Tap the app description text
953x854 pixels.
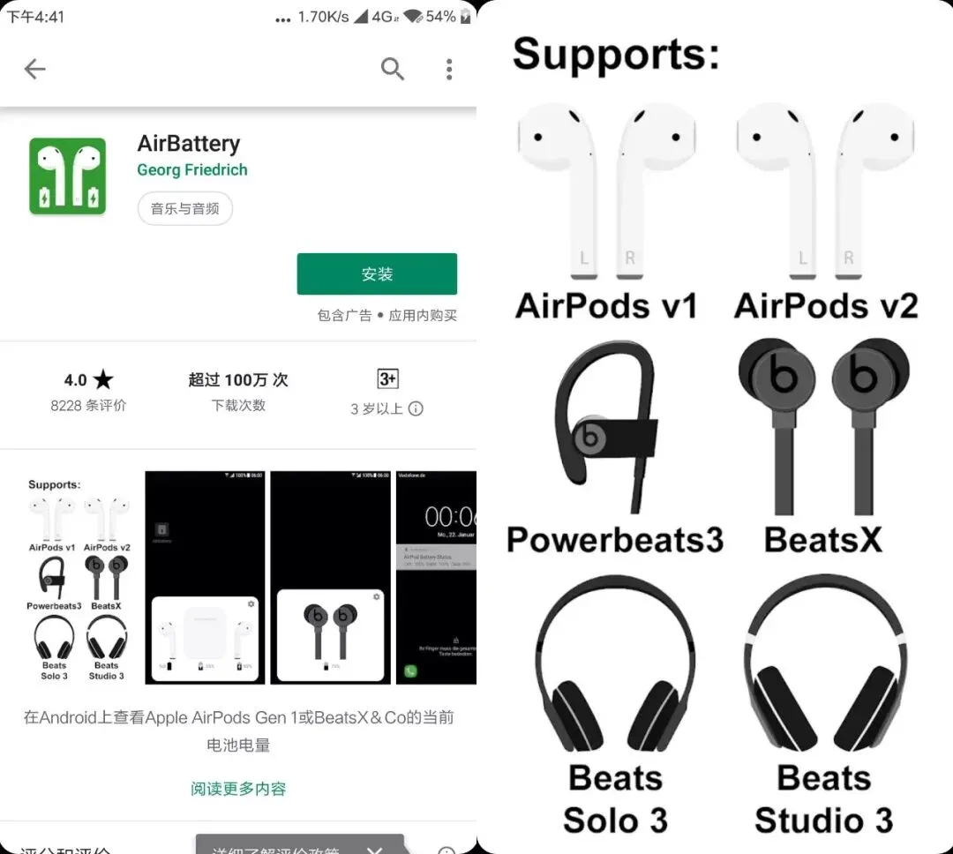(x=238, y=731)
